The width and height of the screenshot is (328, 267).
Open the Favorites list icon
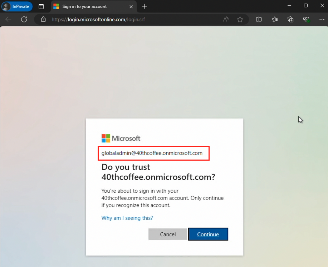(x=275, y=19)
